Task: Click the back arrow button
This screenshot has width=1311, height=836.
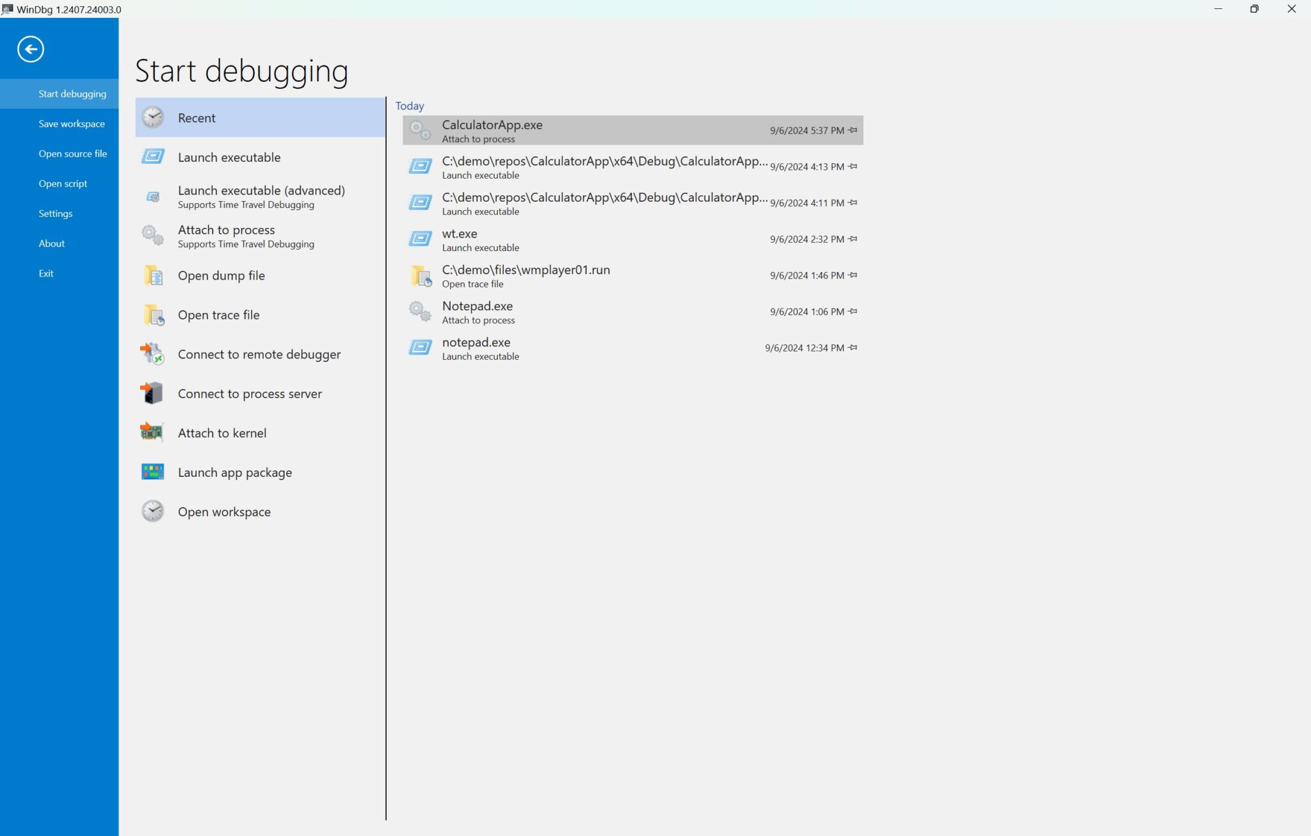Action: pos(29,49)
